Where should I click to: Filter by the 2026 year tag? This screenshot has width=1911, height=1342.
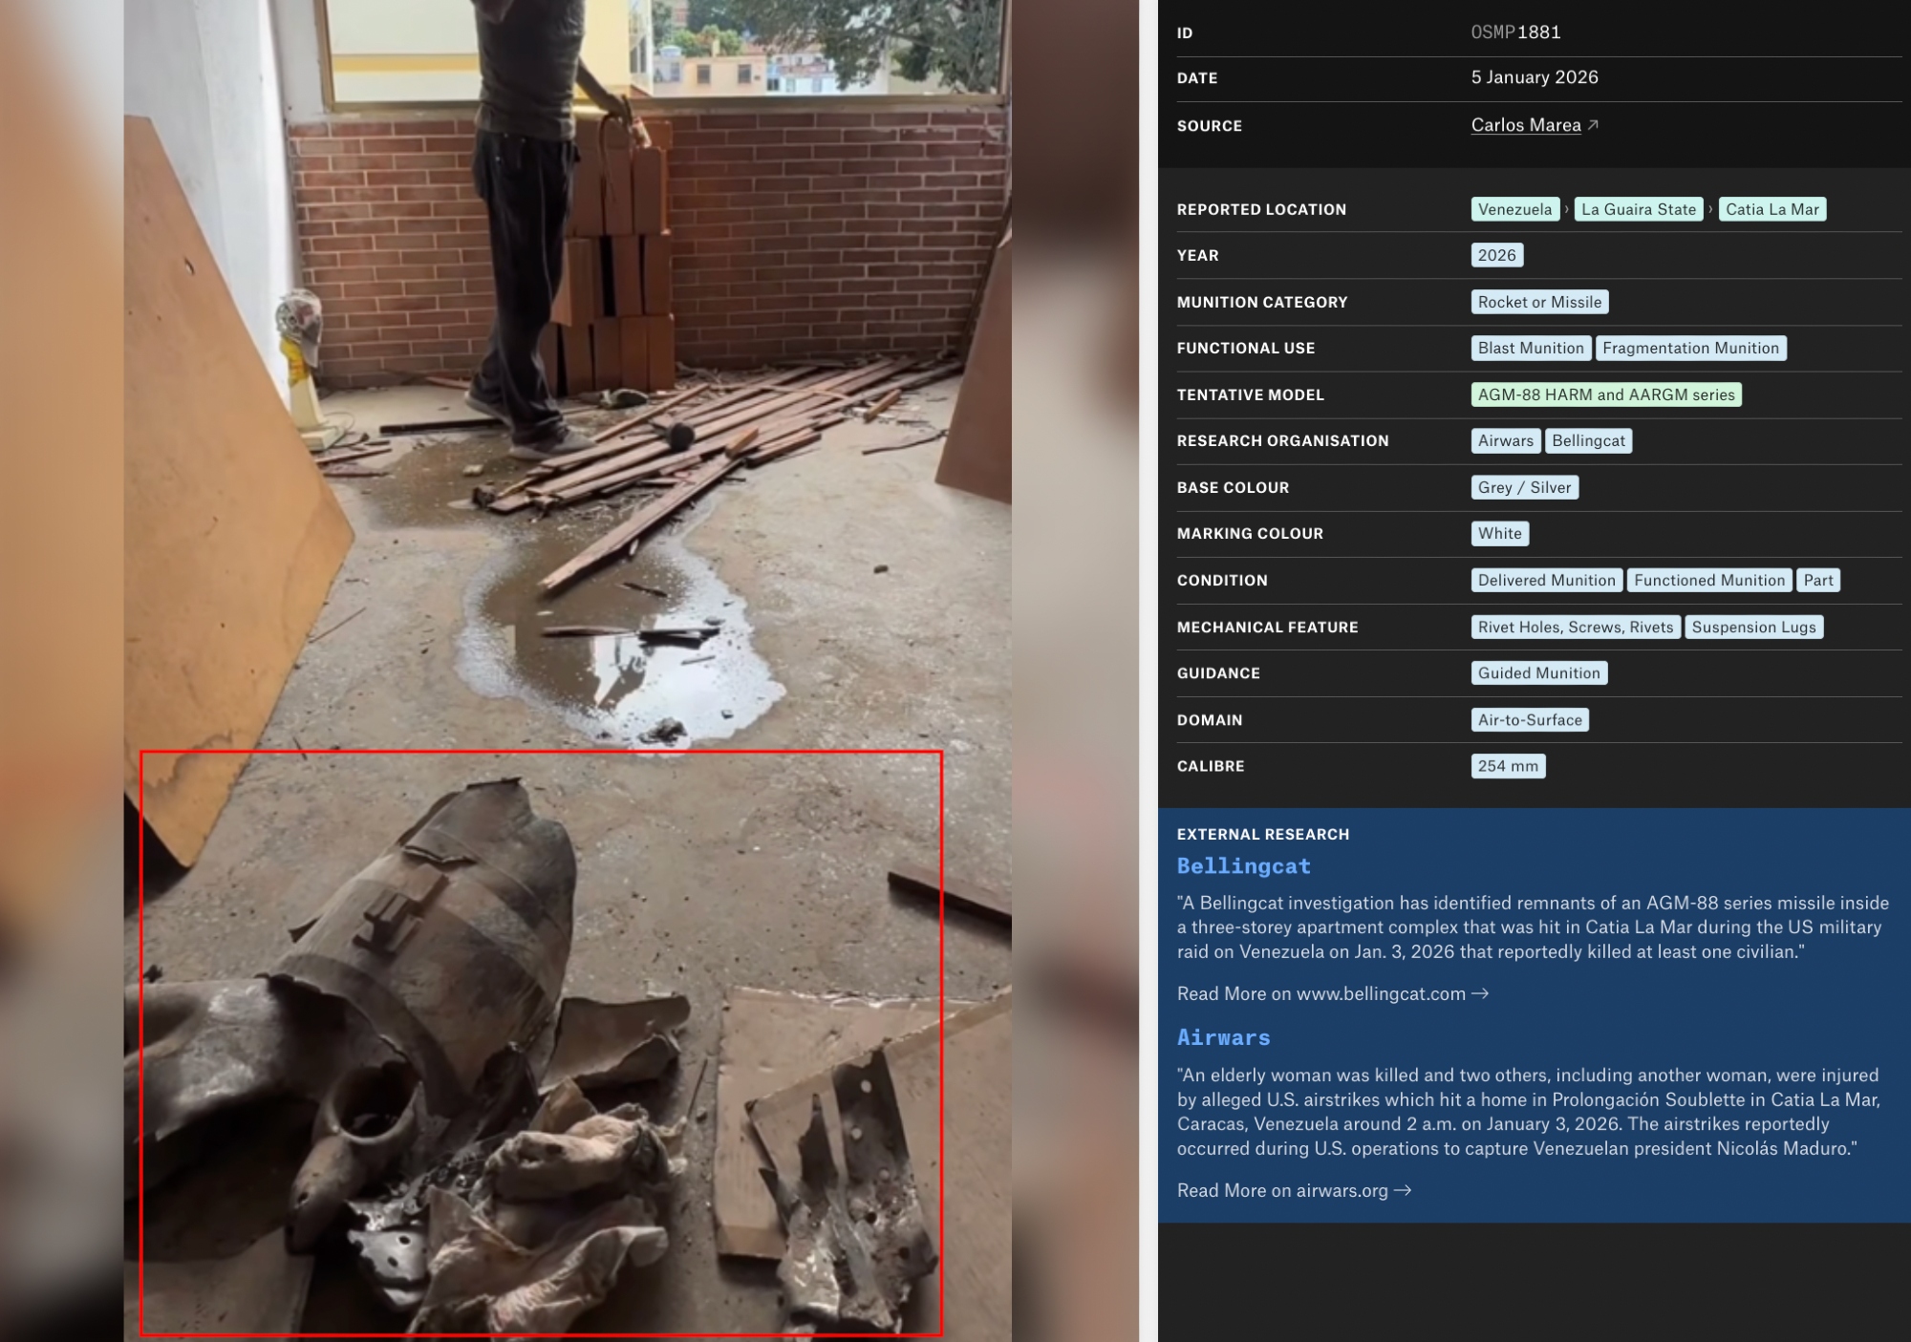[x=1496, y=255]
